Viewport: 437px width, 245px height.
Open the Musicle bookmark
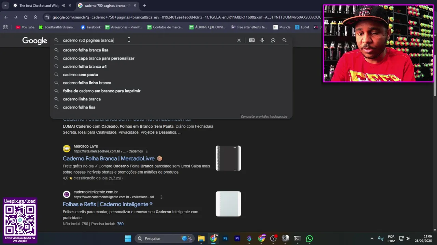coord(282,27)
